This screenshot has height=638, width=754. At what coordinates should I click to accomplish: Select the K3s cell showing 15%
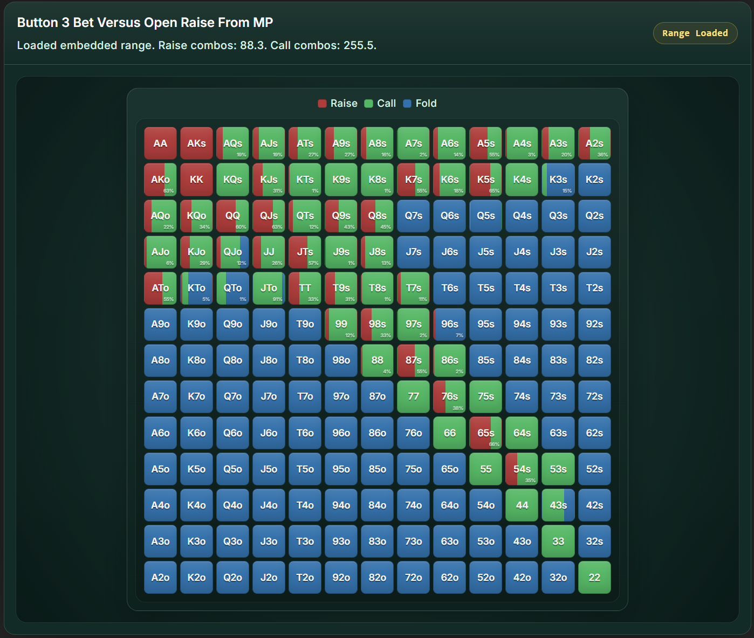[558, 180]
